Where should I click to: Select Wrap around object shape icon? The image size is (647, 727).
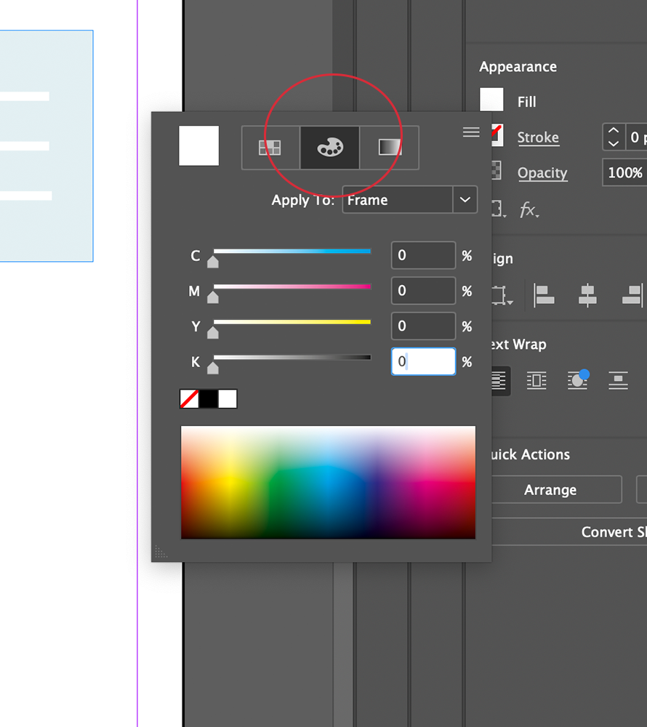tap(577, 381)
